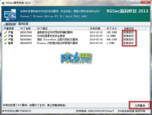Close the RGSec漏洞修复 window
This screenshot has width=152, height=115.
146,2
